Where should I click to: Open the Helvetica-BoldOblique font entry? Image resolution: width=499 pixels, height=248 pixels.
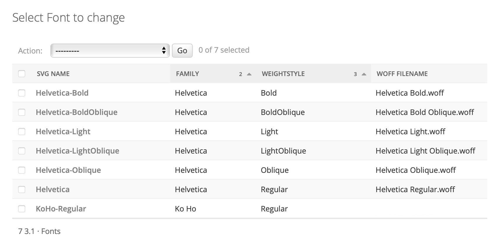tap(76, 112)
